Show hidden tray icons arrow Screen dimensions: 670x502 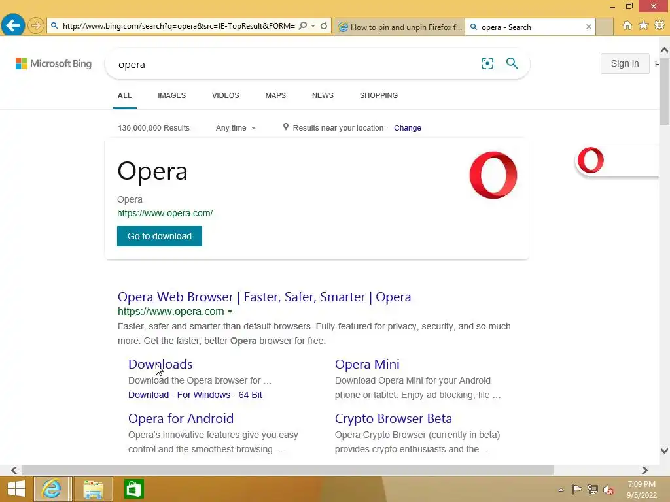(x=561, y=490)
